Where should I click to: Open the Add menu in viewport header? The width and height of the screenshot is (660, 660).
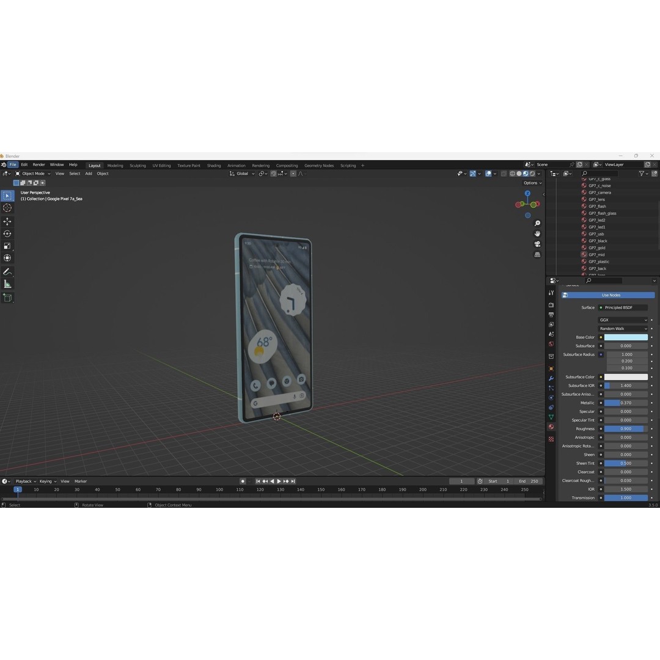click(x=89, y=174)
